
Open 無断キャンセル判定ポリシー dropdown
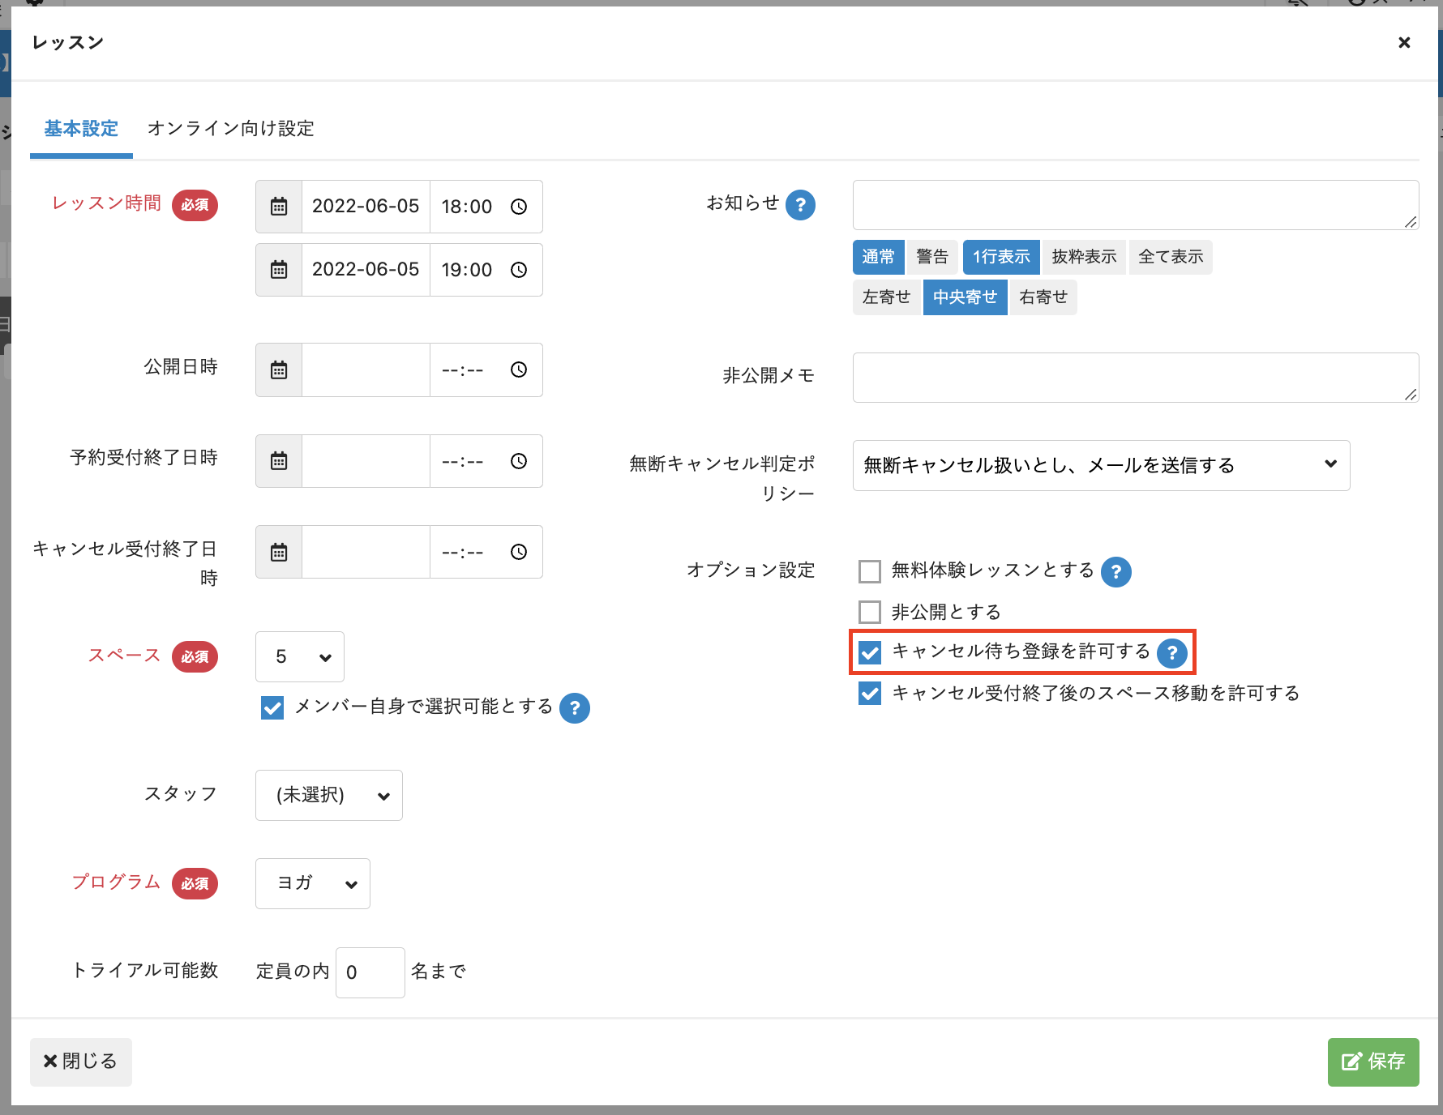(1101, 465)
